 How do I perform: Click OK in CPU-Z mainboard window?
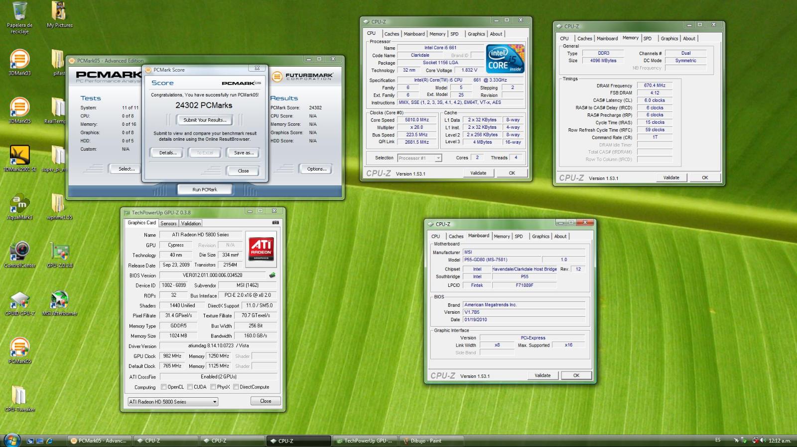coord(576,375)
